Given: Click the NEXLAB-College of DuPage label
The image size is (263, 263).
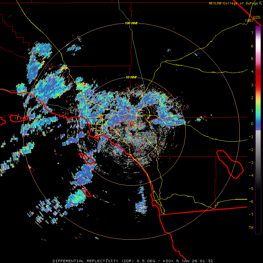Looking at the screenshot, I should click(x=235, y=3).
